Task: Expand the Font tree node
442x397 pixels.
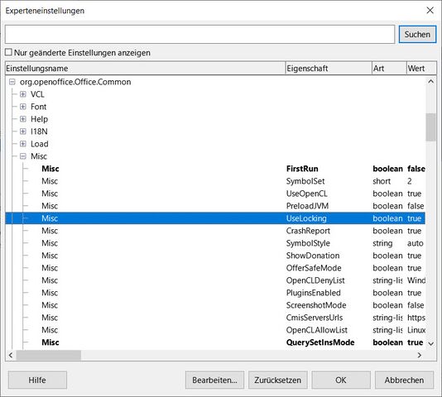Action: click(x=23, y=107)
